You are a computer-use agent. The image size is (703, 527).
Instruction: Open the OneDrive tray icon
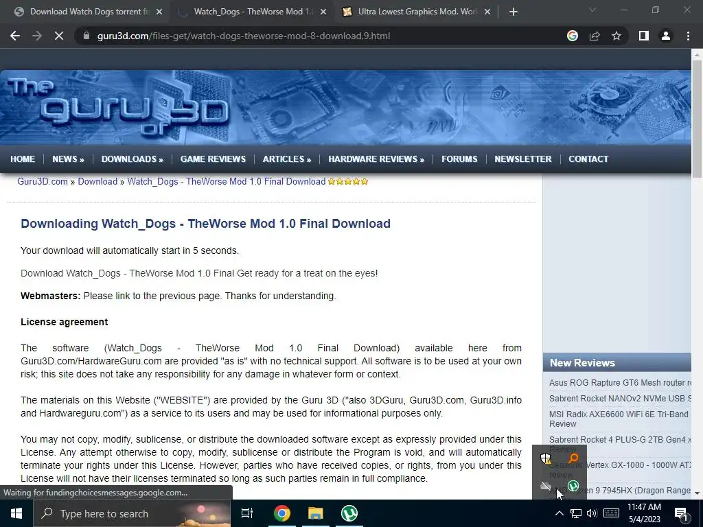[546, 486]
